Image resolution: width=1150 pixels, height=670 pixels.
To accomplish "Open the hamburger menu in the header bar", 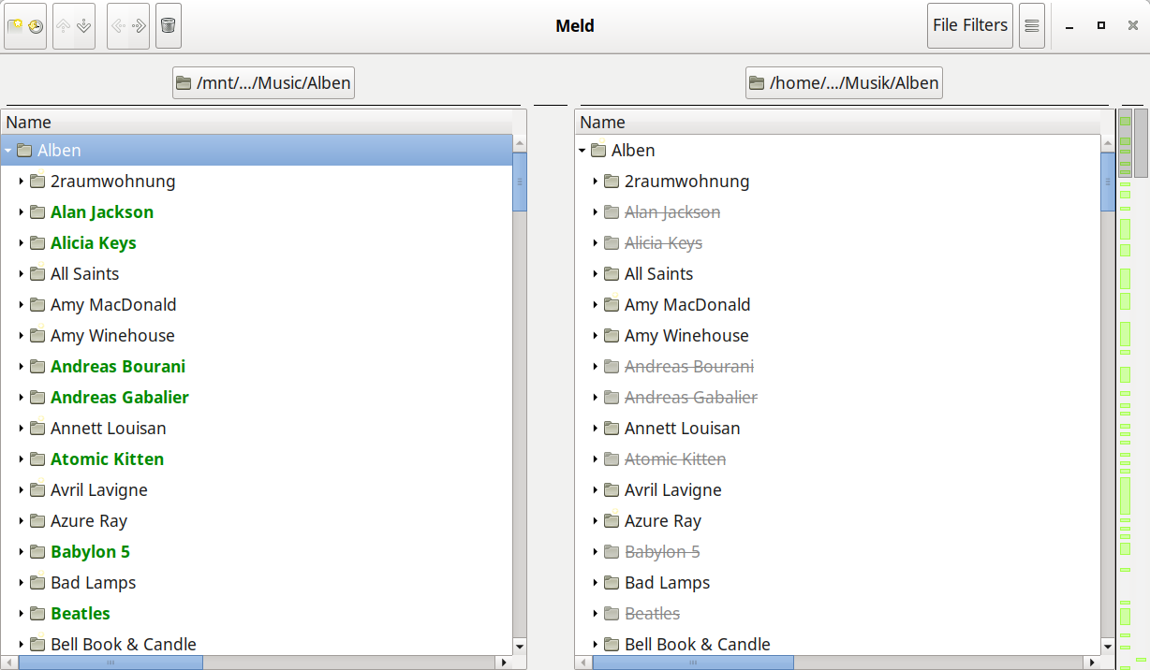I will [x=1031, y=26].
